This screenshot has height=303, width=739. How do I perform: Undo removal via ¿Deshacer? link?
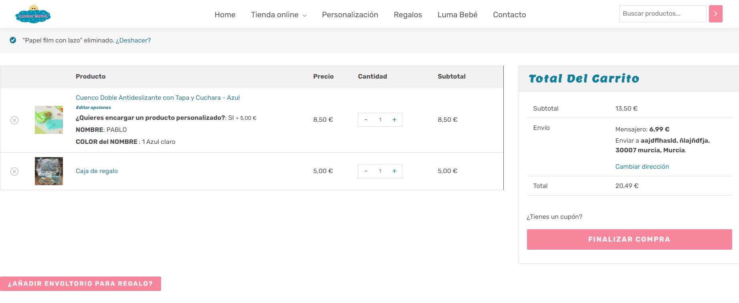click(x=133, y=40)
